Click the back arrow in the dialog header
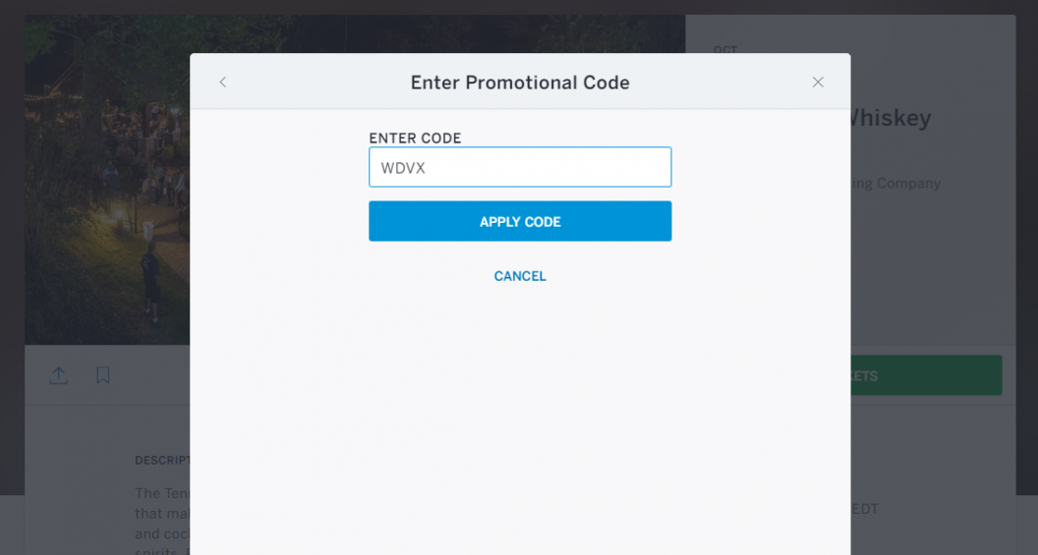 [223, 83]
